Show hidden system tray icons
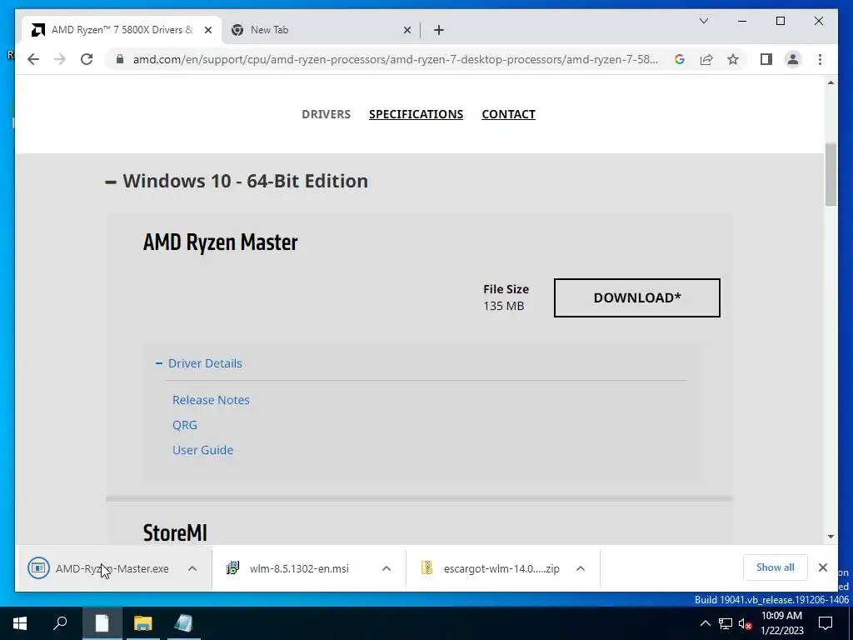The width and height of the screenshot is (853, 640). pyautogui.click(x=705, y=623)
